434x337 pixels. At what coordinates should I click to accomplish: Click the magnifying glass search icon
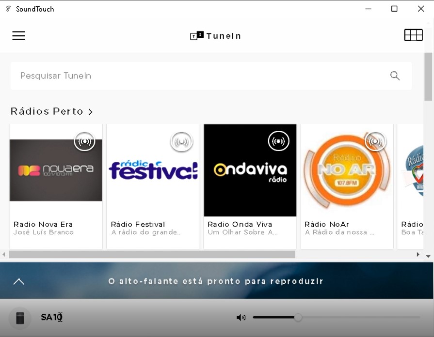point(395,76)
